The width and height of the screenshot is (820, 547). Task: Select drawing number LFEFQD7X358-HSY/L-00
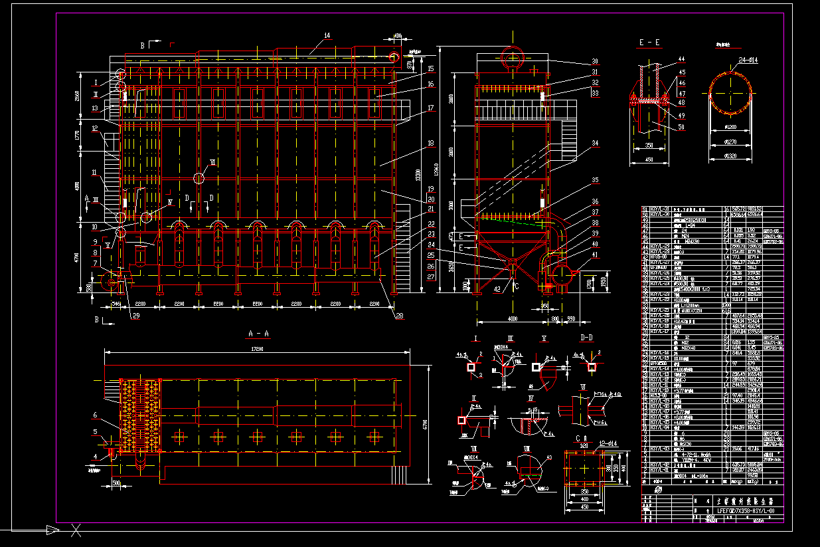click(746, 511)
